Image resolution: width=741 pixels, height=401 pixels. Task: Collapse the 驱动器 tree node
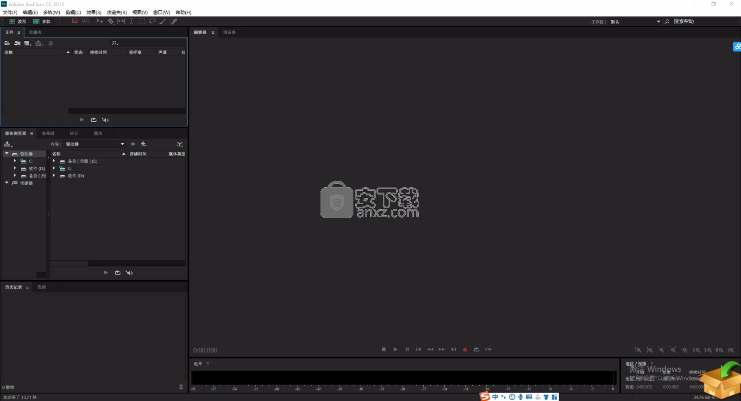(7, 153)
